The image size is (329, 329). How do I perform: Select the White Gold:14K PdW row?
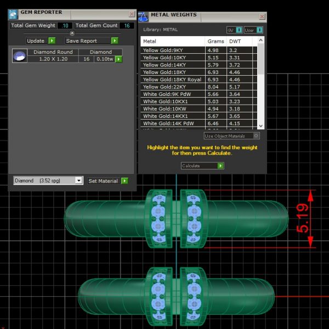(198, 123)
